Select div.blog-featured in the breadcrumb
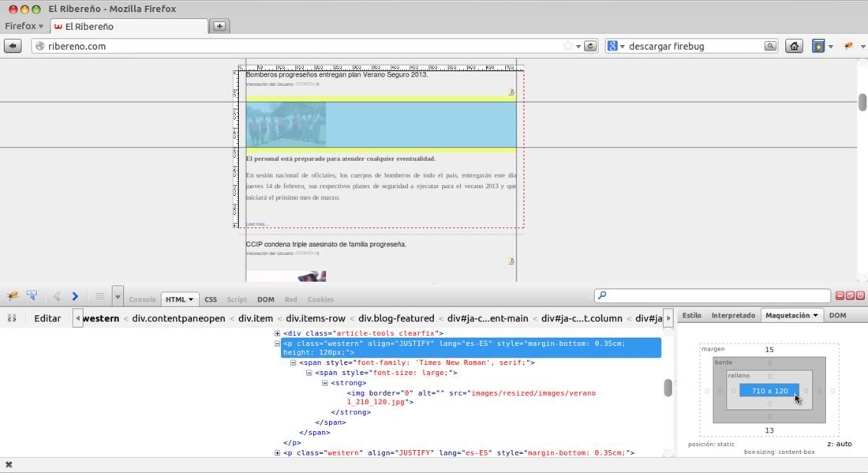Image resolution: width=868 pixels, height=473 pixels. [396, 318]
